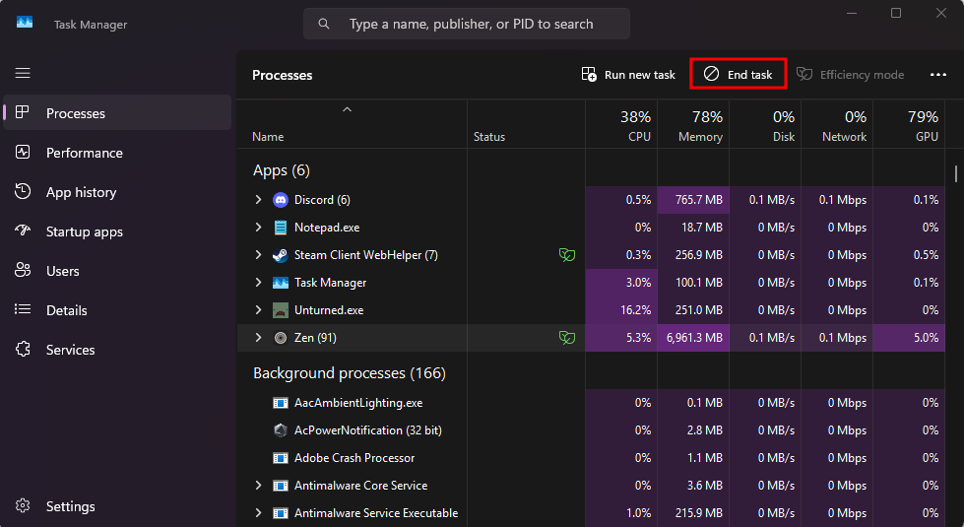Sort by the GPU column header
The height and width of the screenshot is (527, 964).
[909, 125]
